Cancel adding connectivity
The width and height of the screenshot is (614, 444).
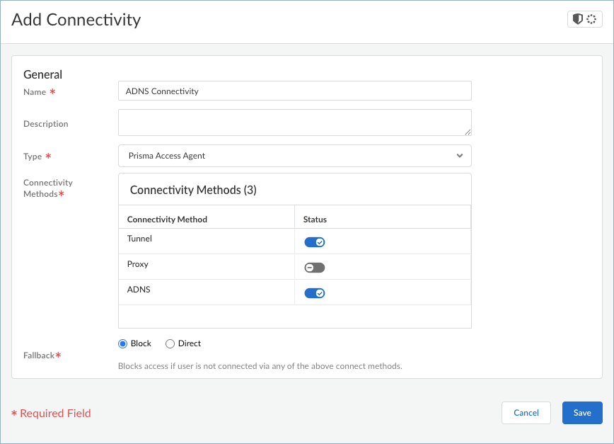tap(526, 413)
